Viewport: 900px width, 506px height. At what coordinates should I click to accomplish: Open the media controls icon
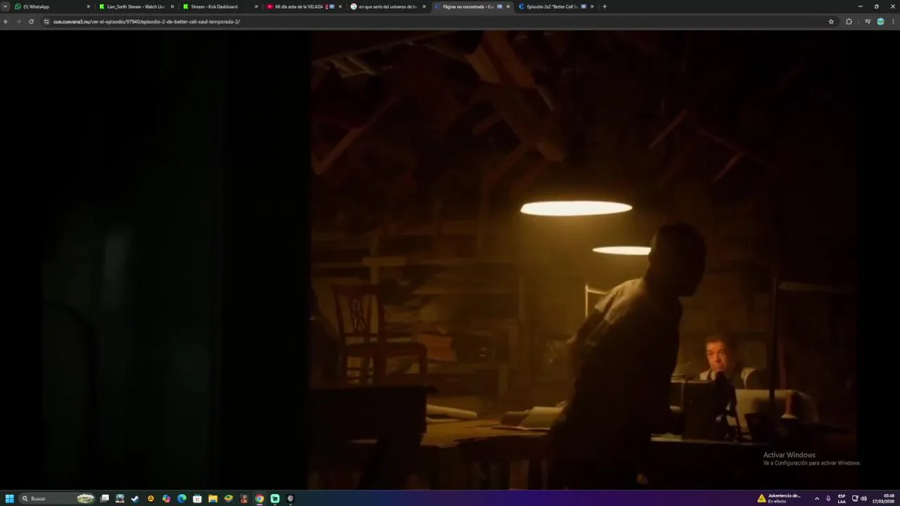[868, 22]
